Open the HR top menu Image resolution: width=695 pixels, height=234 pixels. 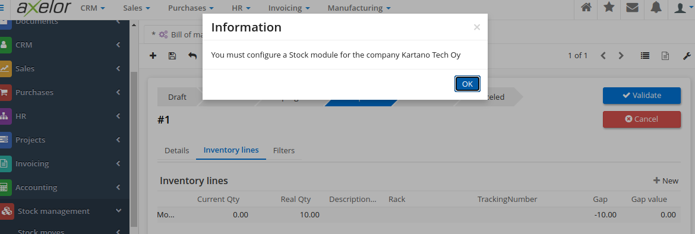241,8
